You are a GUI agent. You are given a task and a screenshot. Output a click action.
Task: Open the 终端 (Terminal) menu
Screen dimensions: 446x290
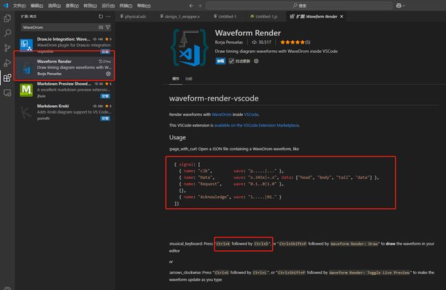click(126, 5)
